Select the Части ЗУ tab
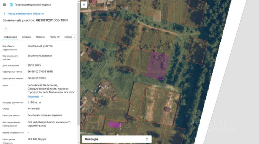 pyautogui.click(x=55, y=37)
